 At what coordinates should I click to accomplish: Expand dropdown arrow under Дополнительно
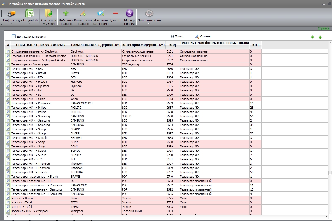tap(149, 24)
